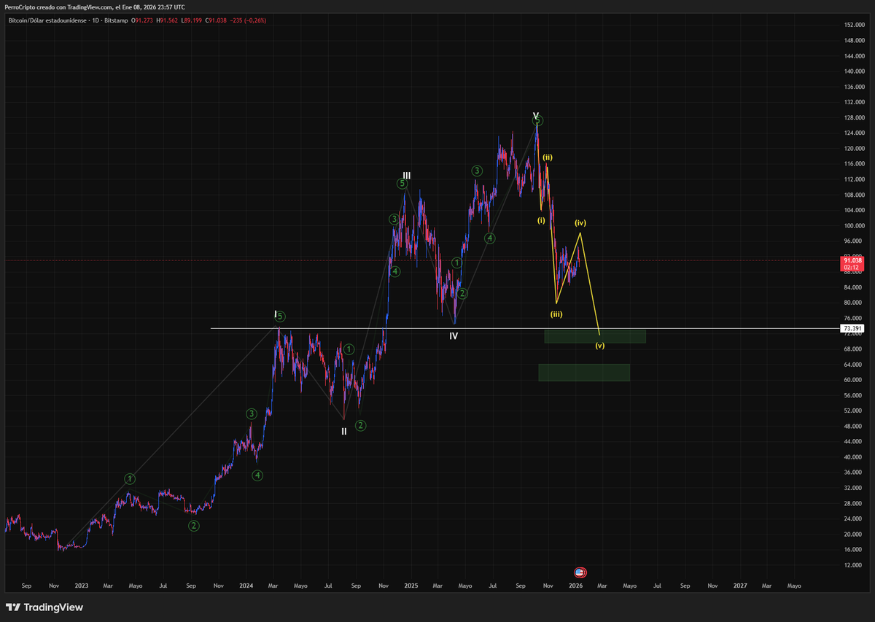Click the lower green target zone rectangle
875x622 pixels.
[584, 373]
